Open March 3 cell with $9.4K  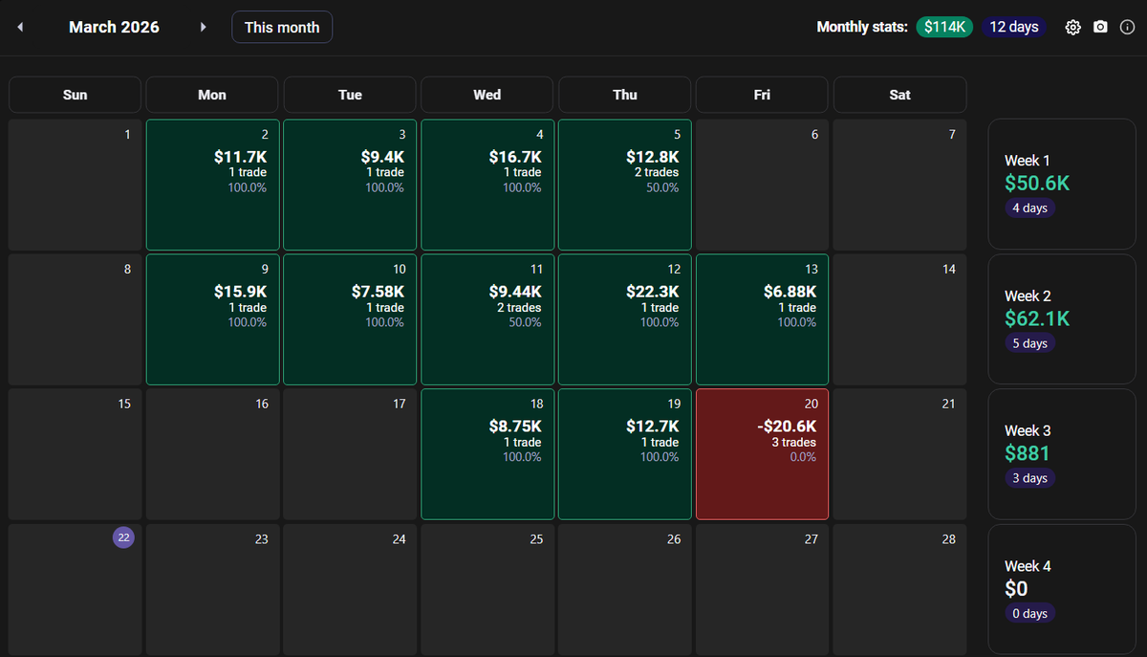tap(350, 185)
